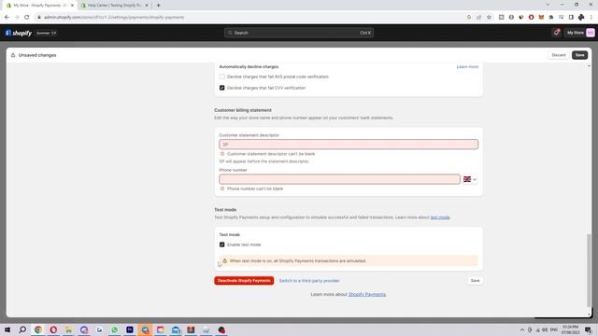The width and height of the screenshot is (598, 336).
Task: Click the Google icon in address bar
Action: [469, 17]
